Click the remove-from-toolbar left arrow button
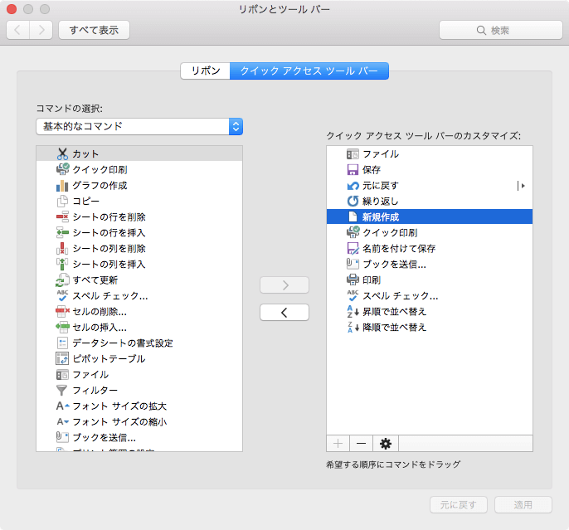This screenshot has width=569, height=530. 284,313
